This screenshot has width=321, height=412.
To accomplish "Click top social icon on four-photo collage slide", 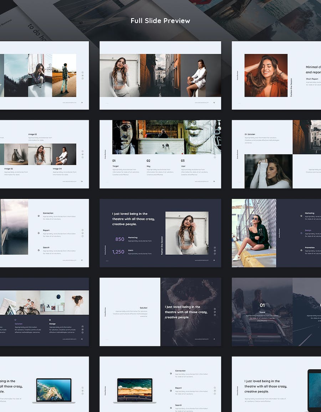I will 82,72.
